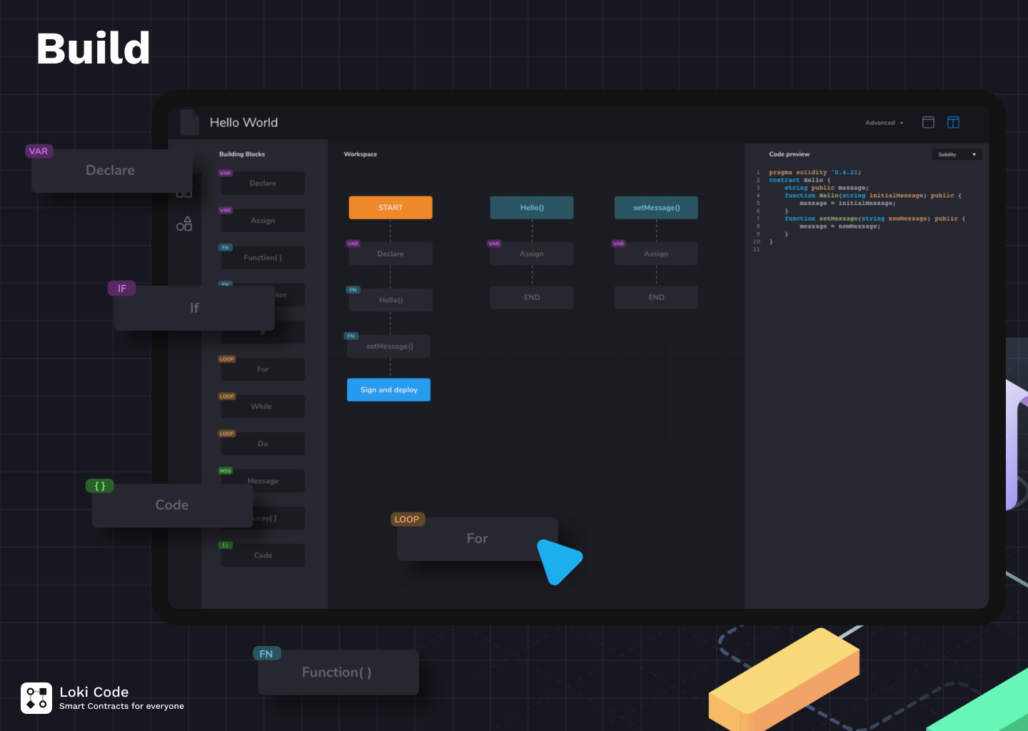Click the large floating If block

point(194,308)
